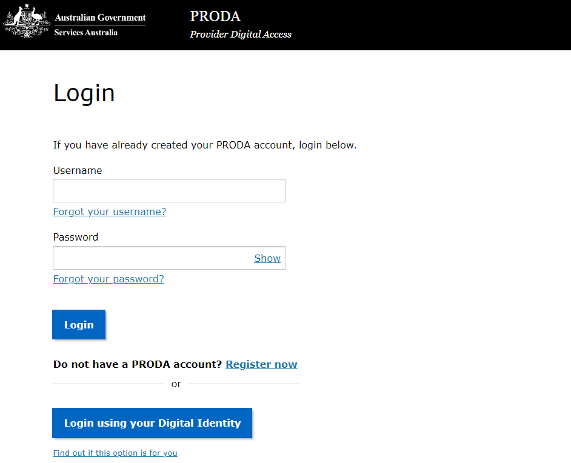Focus the Username input field
Viewport: 571px width, 463px height.
point(169,190)
